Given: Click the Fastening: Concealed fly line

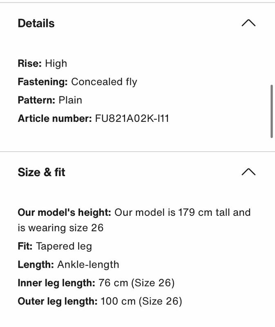Looking at the screenshot, I should [x=77, y=82].
